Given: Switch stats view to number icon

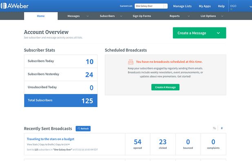Looking at the screenshot, I should [222, 128].
